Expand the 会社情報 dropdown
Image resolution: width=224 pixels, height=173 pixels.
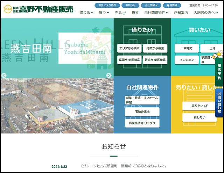pos(151,6)
